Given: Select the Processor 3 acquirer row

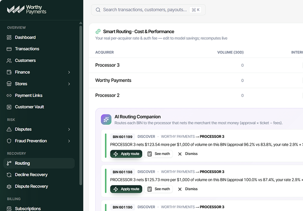Looking at the screenshot, I should click(x=196, y=65).
